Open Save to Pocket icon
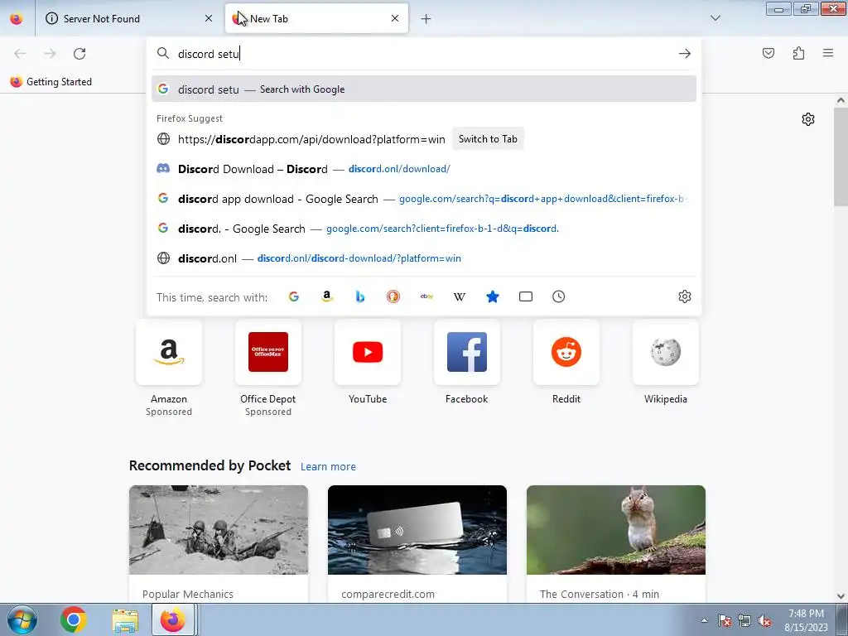The image size is (848, 636). [x=768, y=53]
